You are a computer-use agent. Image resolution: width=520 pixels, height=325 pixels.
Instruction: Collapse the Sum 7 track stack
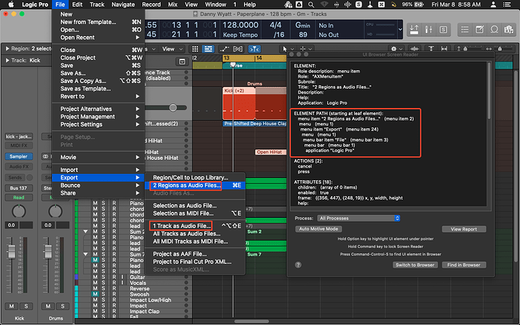[86, 254]
